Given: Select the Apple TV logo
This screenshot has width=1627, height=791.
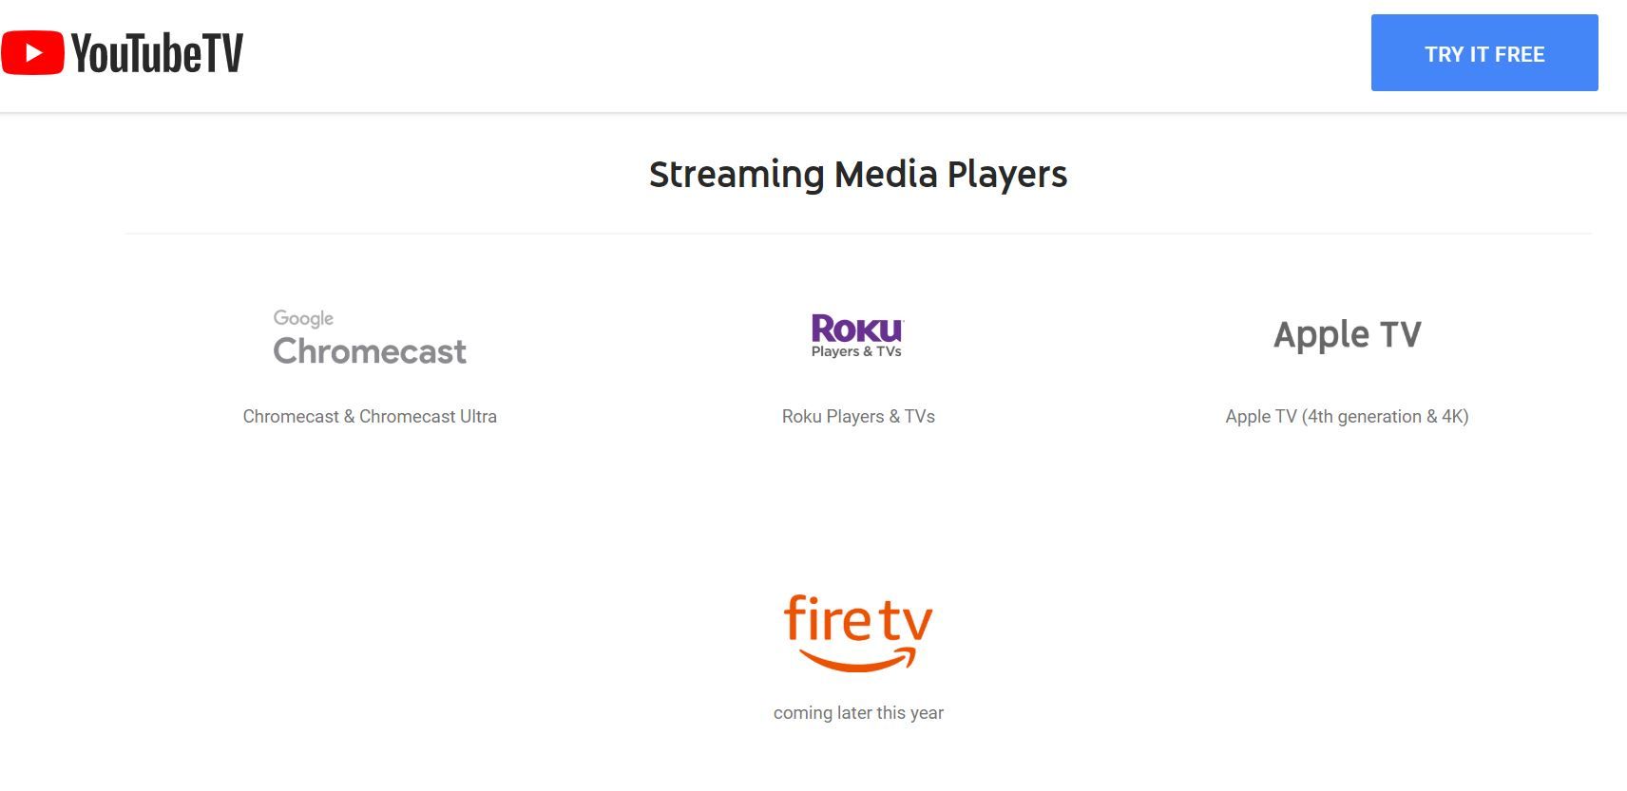Looking at the screenshot, I should pyautogui.click(x=1347, y=335).
